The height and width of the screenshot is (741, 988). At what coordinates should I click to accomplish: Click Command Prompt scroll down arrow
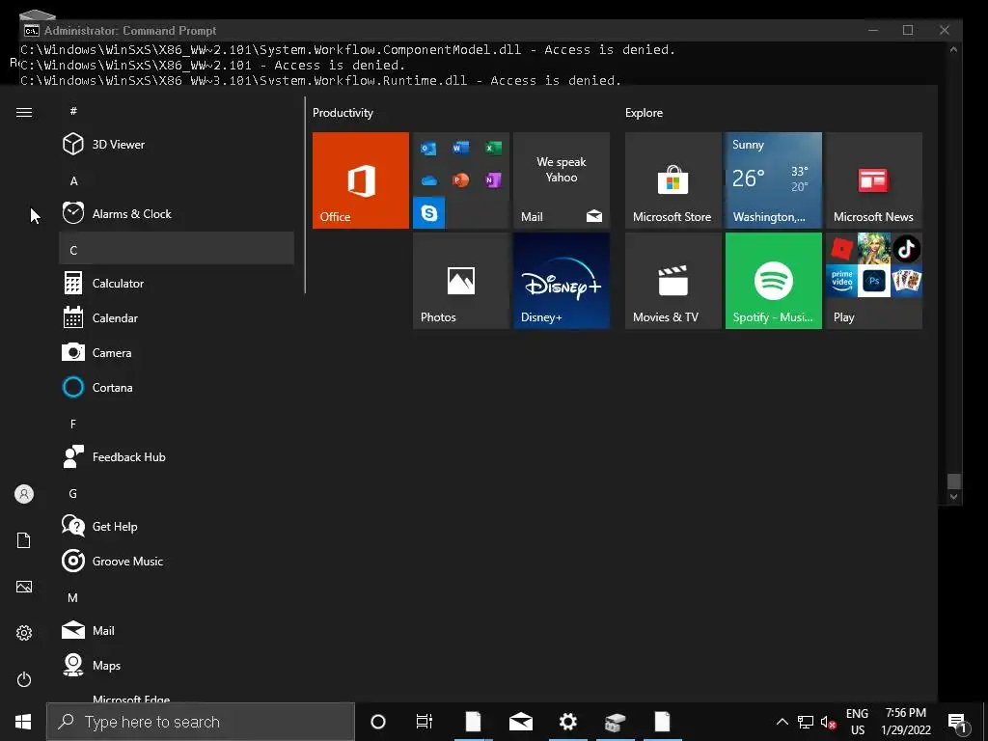954,497
